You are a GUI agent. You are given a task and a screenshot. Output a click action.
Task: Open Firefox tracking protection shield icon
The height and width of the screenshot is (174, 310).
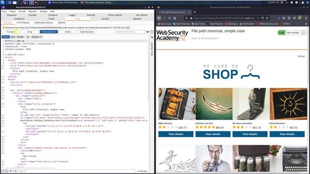point(186,18)
